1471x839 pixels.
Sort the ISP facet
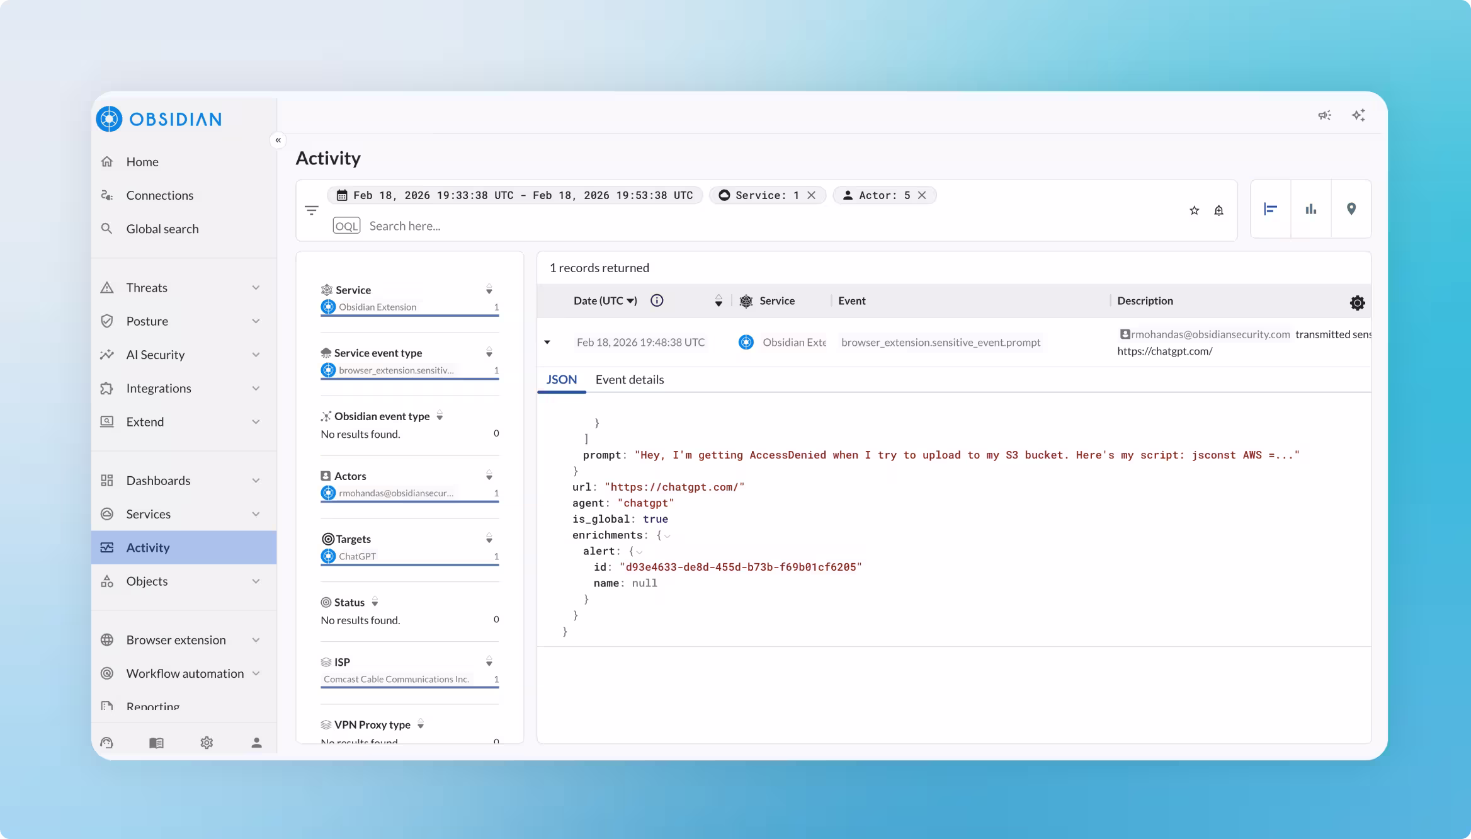(489, 662)
